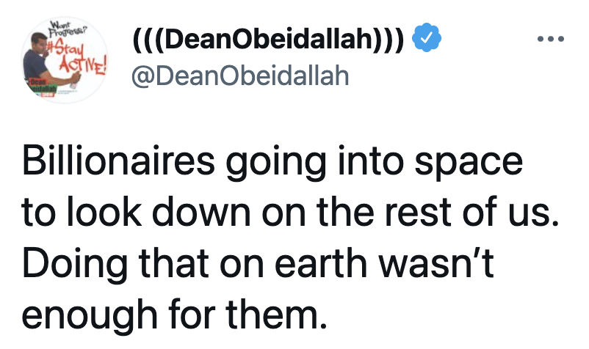Click the 'Want Progress?' text in avatar

tap(68, 29)
